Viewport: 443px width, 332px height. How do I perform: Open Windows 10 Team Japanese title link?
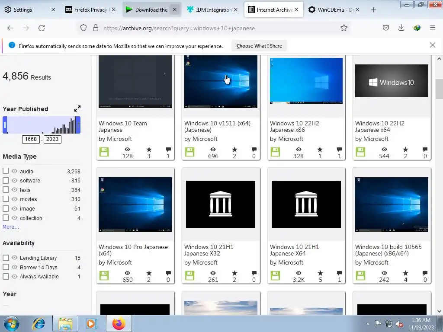[122, 127]
